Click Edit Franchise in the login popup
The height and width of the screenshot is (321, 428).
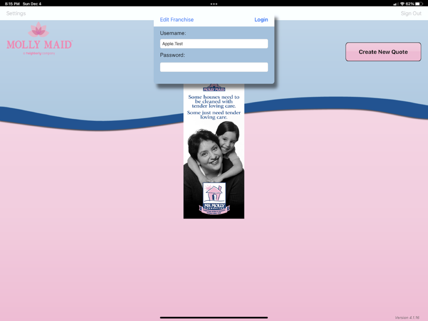177,20
